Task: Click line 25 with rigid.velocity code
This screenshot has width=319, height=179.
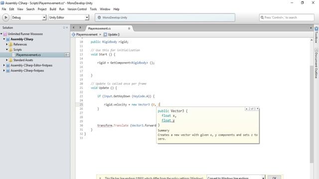Action: click(132, 104)
